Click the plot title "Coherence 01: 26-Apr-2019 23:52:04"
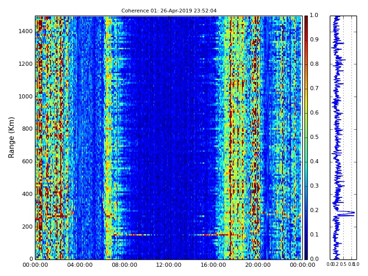368x276 pixels. [169, 11]
